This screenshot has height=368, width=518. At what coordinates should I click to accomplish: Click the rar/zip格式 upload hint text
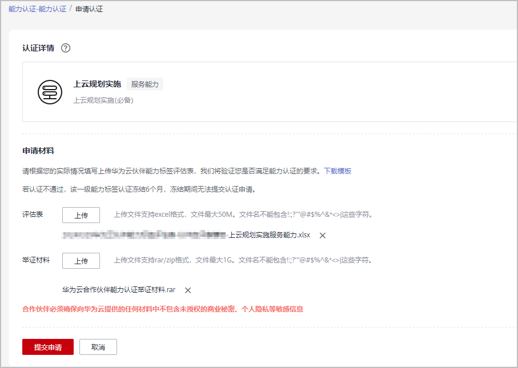coord(244,260)
